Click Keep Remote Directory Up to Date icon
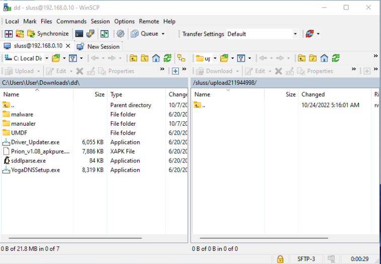Viewport: 381px width, 264px height. point(104,34)
